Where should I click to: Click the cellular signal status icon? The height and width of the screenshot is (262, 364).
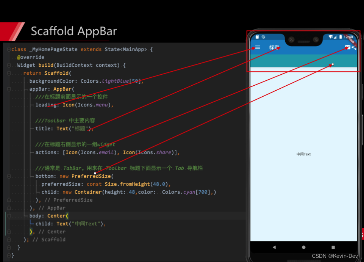click(335, 37)
